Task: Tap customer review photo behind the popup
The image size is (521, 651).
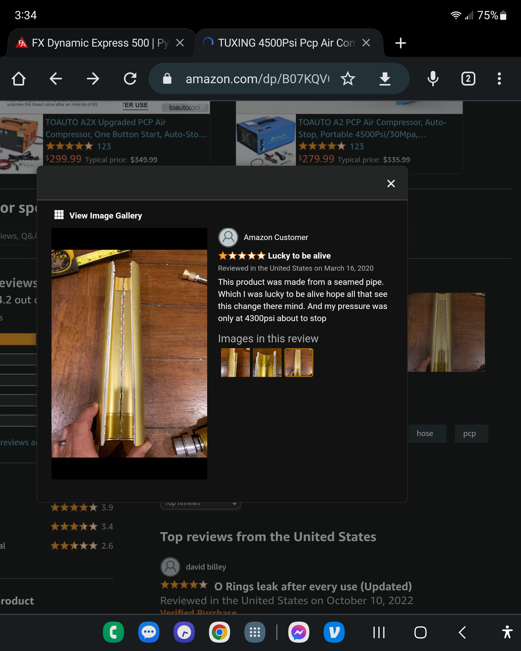Action: coord(446,332)
